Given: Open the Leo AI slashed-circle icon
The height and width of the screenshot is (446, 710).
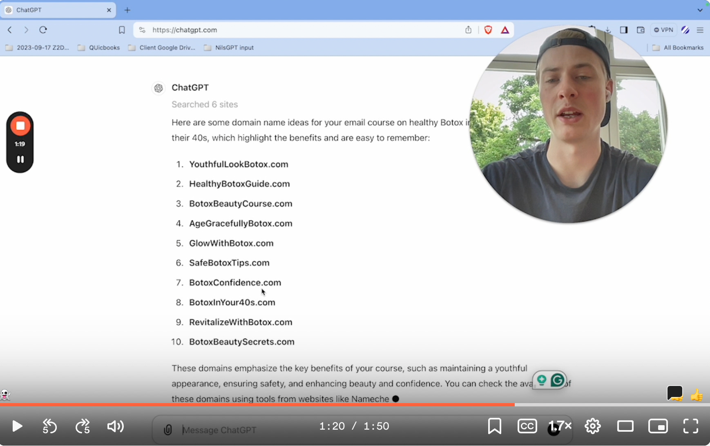Looking at the screenshot, I should point(685,30).
